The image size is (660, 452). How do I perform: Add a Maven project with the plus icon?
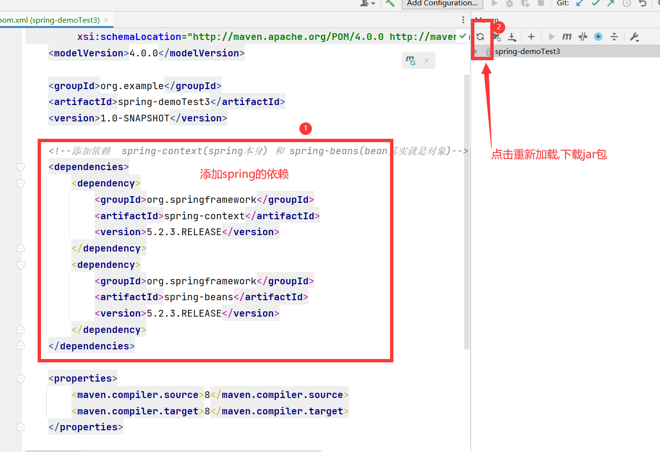point(530,36)
